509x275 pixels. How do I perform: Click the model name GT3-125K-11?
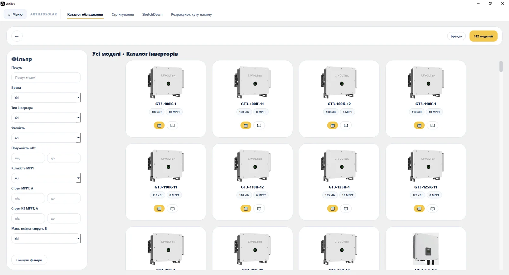click(426, 187)
